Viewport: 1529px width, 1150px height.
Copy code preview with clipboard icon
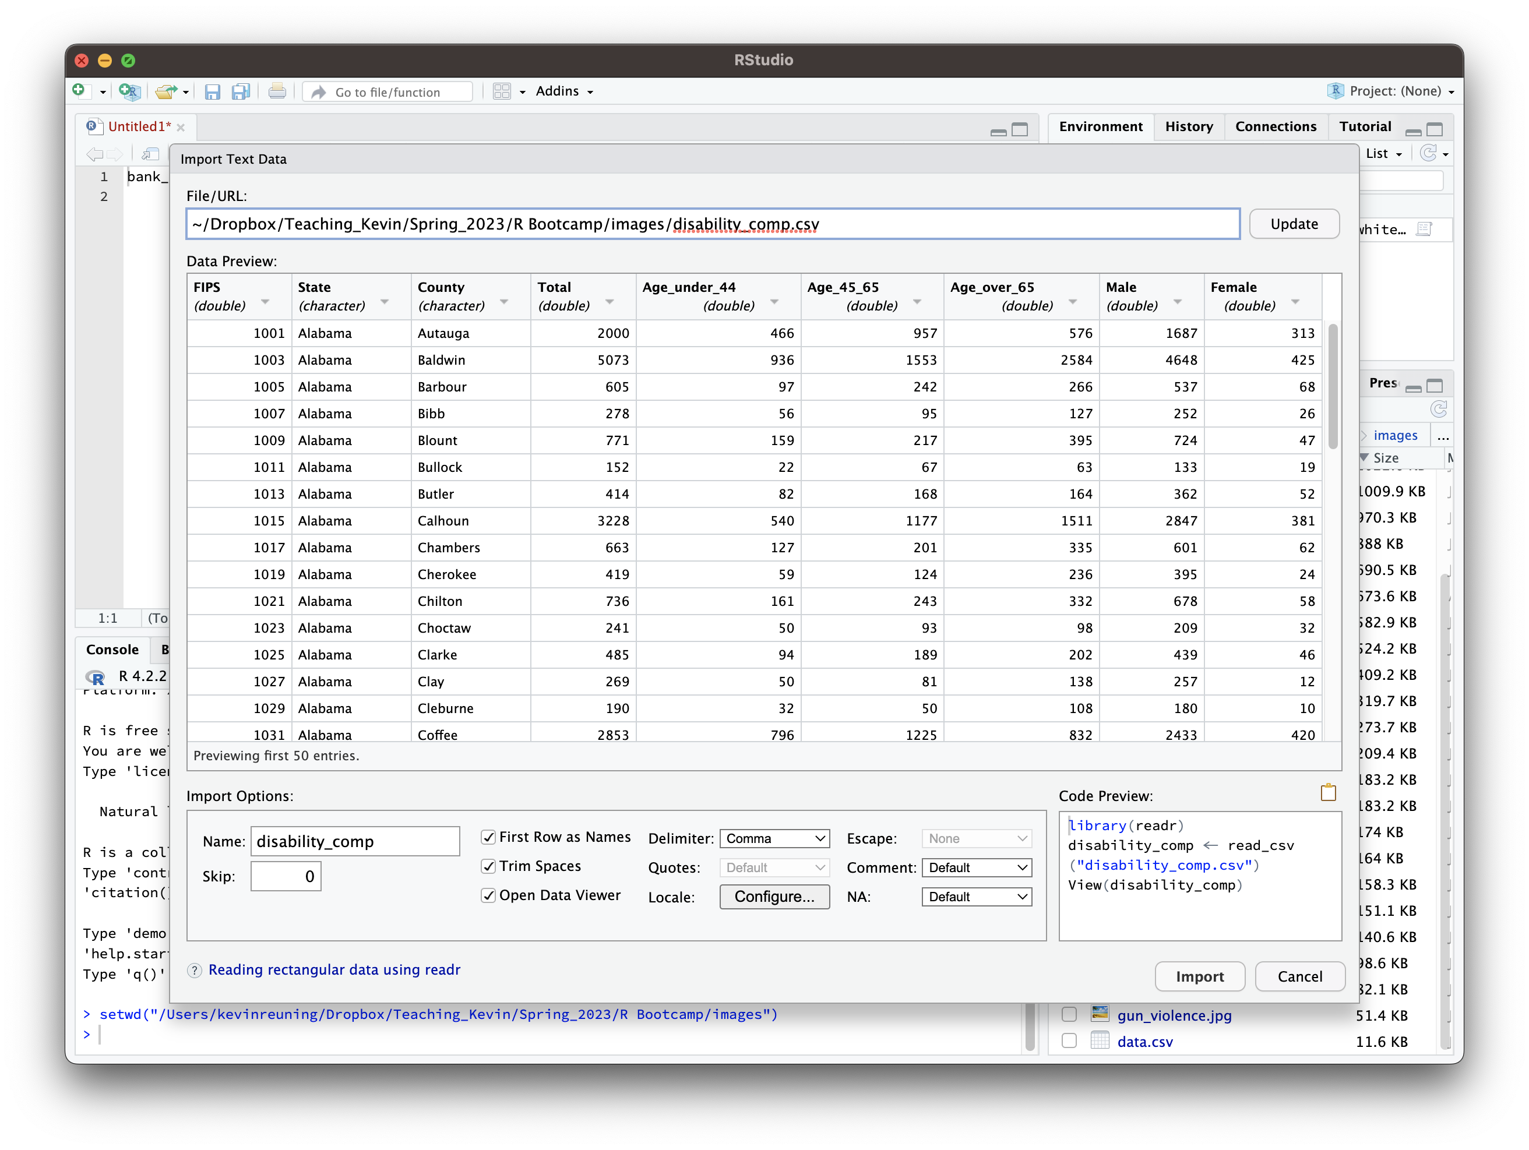[x=1328, y=793]
